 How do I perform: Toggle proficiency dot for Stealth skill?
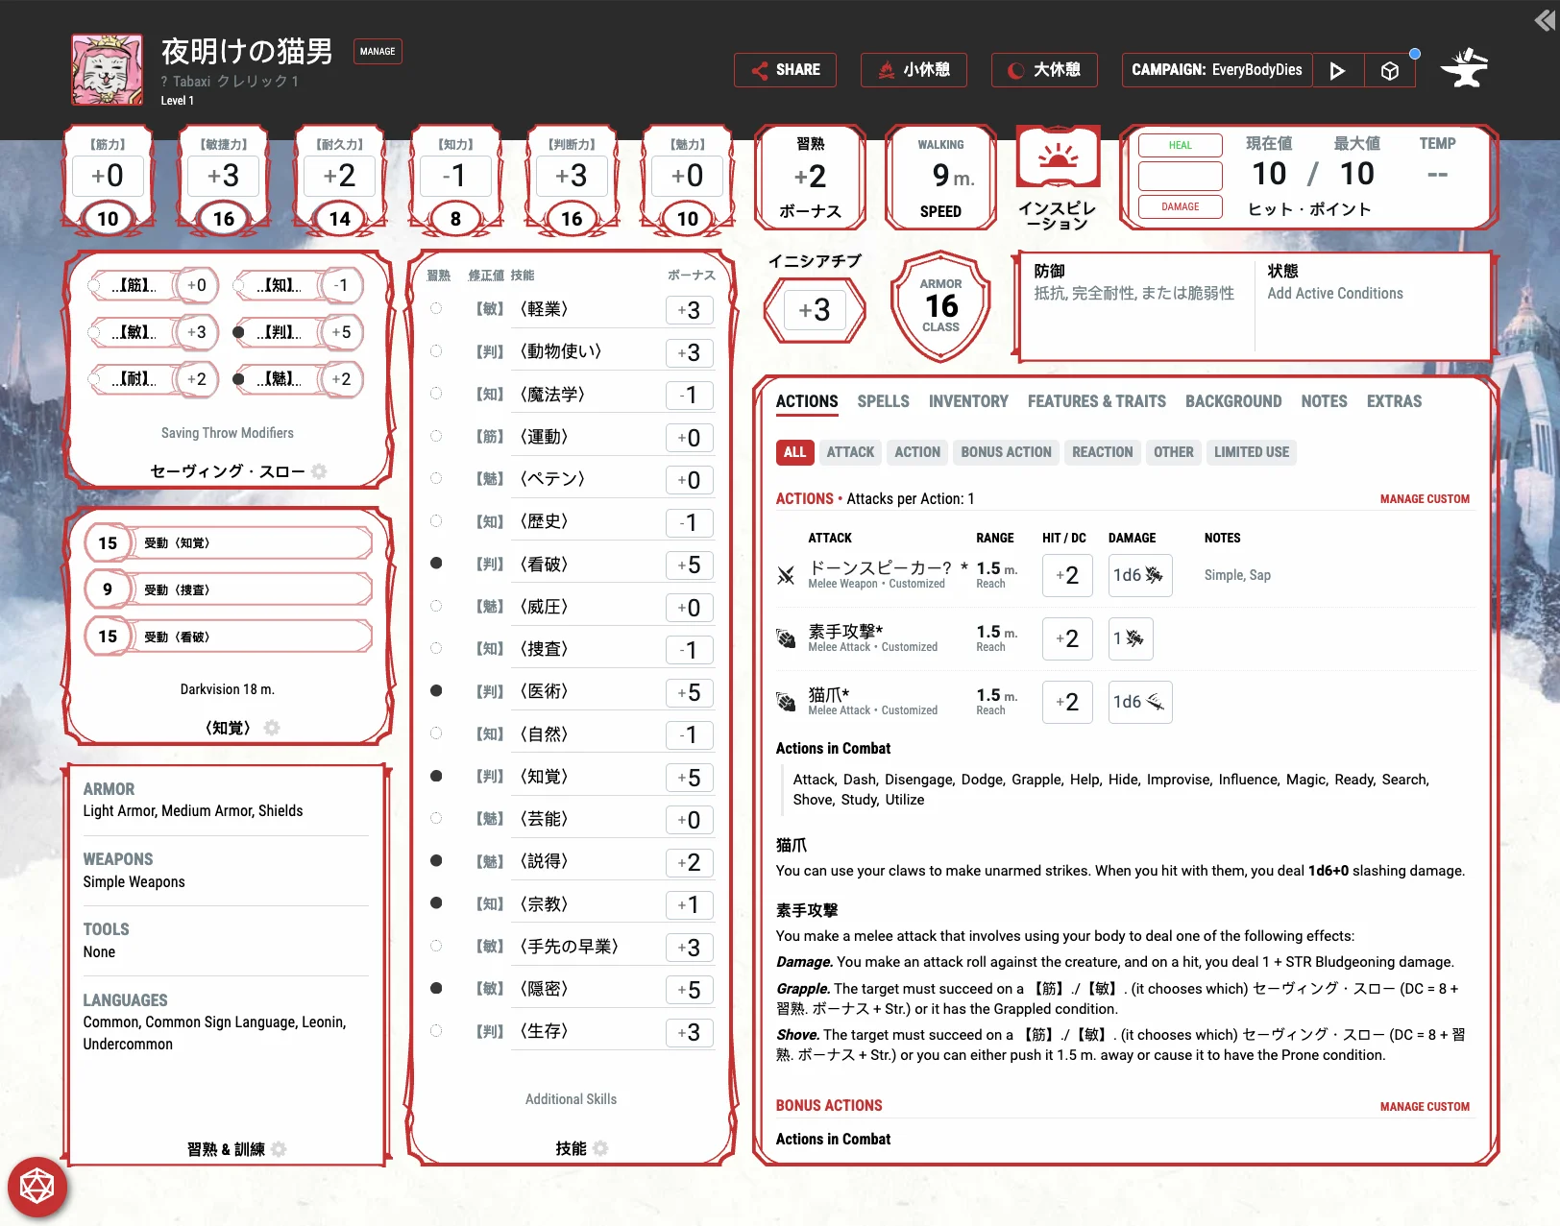click(x=436, y=988)
